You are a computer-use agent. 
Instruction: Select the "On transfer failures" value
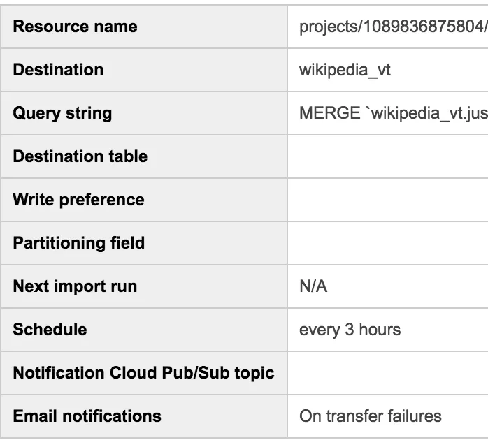pyautogui.click(x=371, y=416)
